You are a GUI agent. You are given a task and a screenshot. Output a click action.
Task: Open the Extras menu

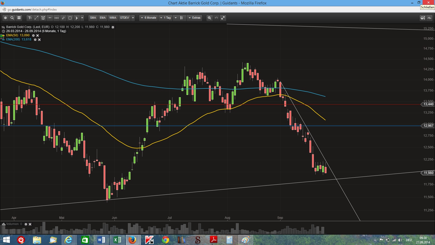[195, 18]
